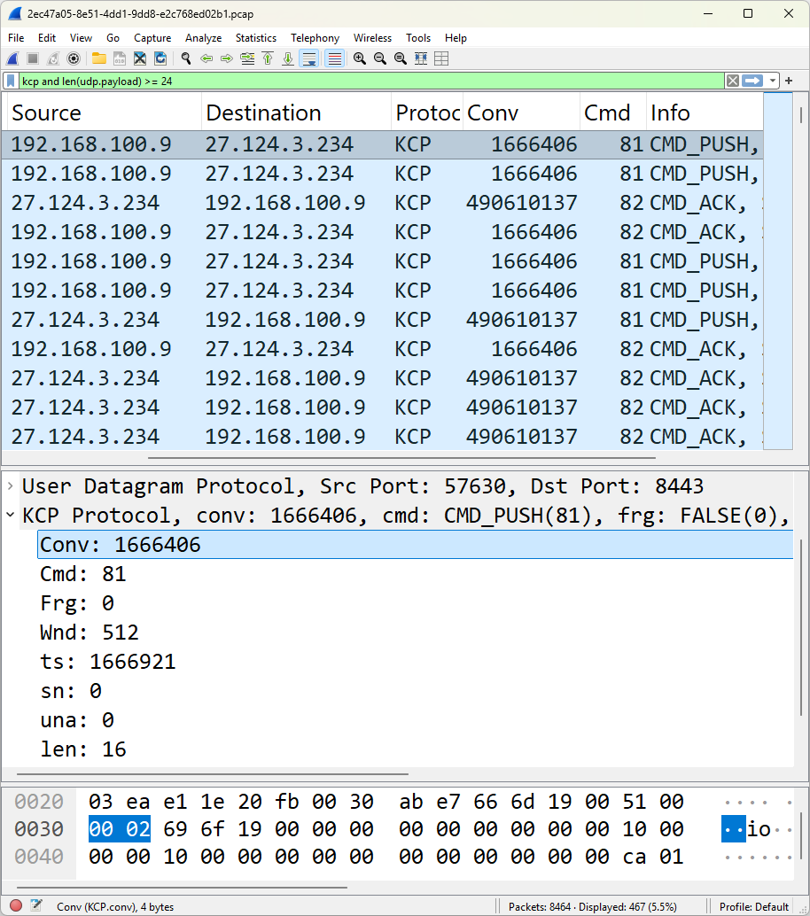Screen dimensions: 810x916
Task: Sort by the Protocol column header
Action: (426, 113)
